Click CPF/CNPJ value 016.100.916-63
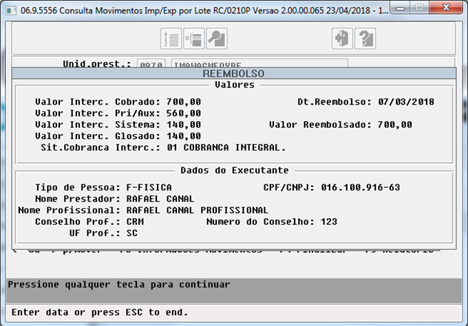Image resolution: width=468 pixels, height=326 pixels. (x=361, y=188)
